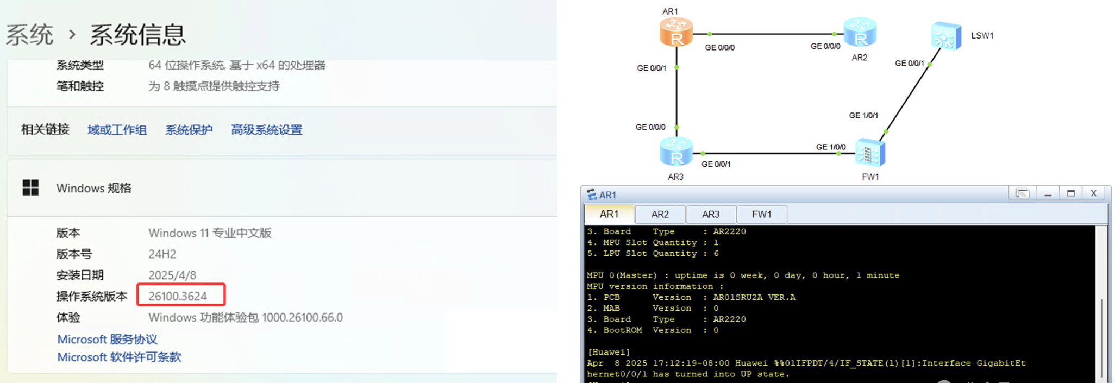Click the 安装日期 label
Viewport: 1115px width, 383px height.
80,275
